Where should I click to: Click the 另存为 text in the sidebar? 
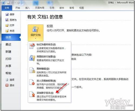tap(13, 20)
